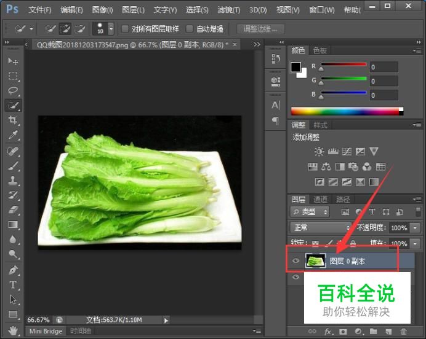Delete layer with the trash icon
The height and width of the screenshot is (339, 426).
404,332
